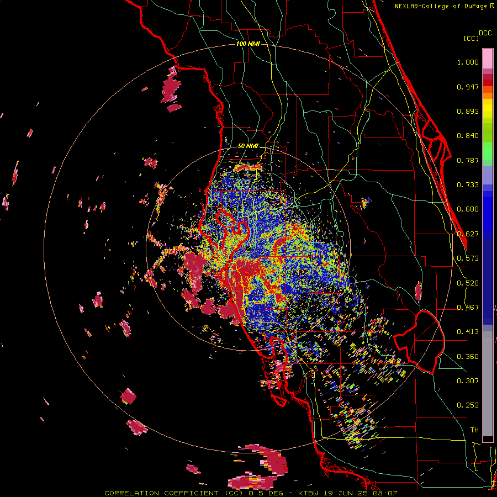The height and width of the screenshot is (497, 497).
Task: Select the 0.307 scale value
Action: point(468,381)
